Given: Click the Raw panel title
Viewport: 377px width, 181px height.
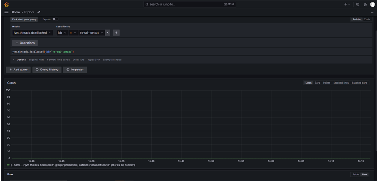Looking at the screenshot, I should [x=10, y=174].
